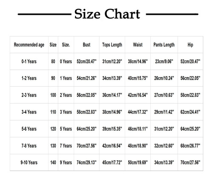213x179 pixels.
Task: Click the Hip column header
Action: [x=190, y=45]
